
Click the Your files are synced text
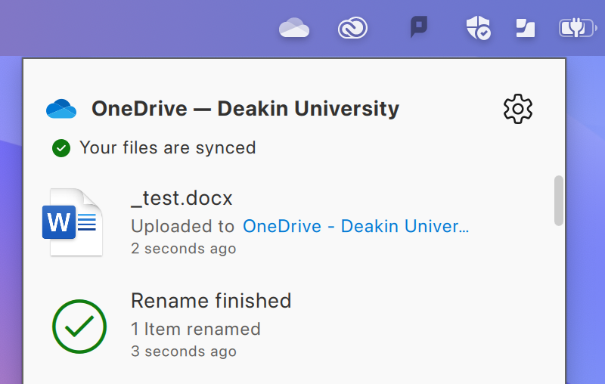(x=167, y=147)
